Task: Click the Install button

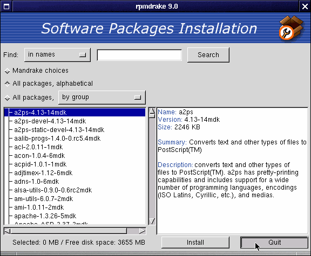Action: pos(195,243)
